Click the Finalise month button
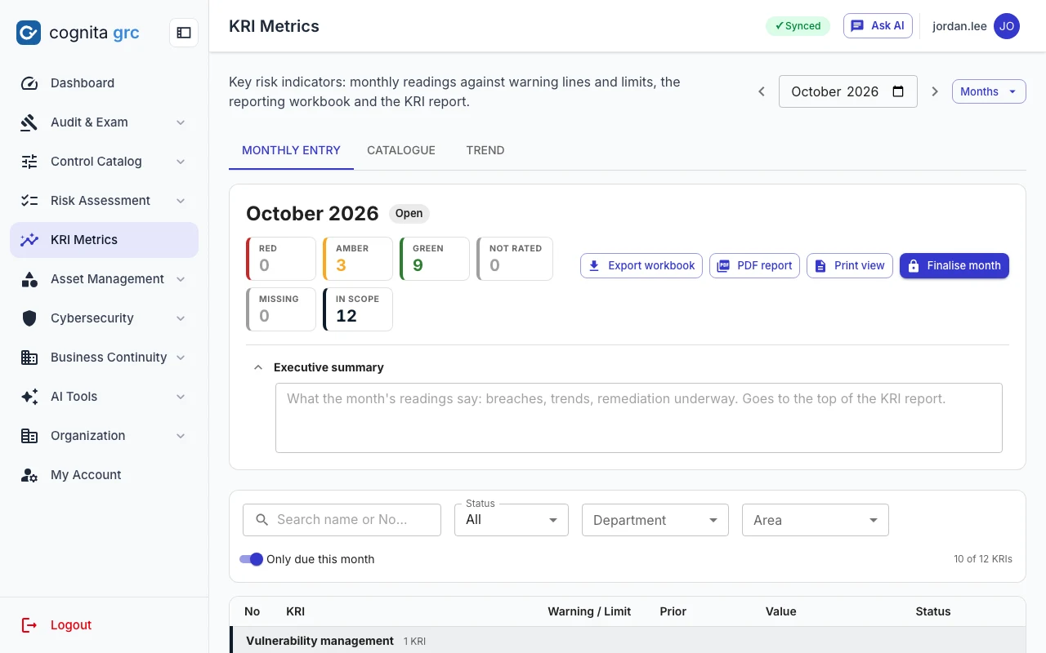 954,265
